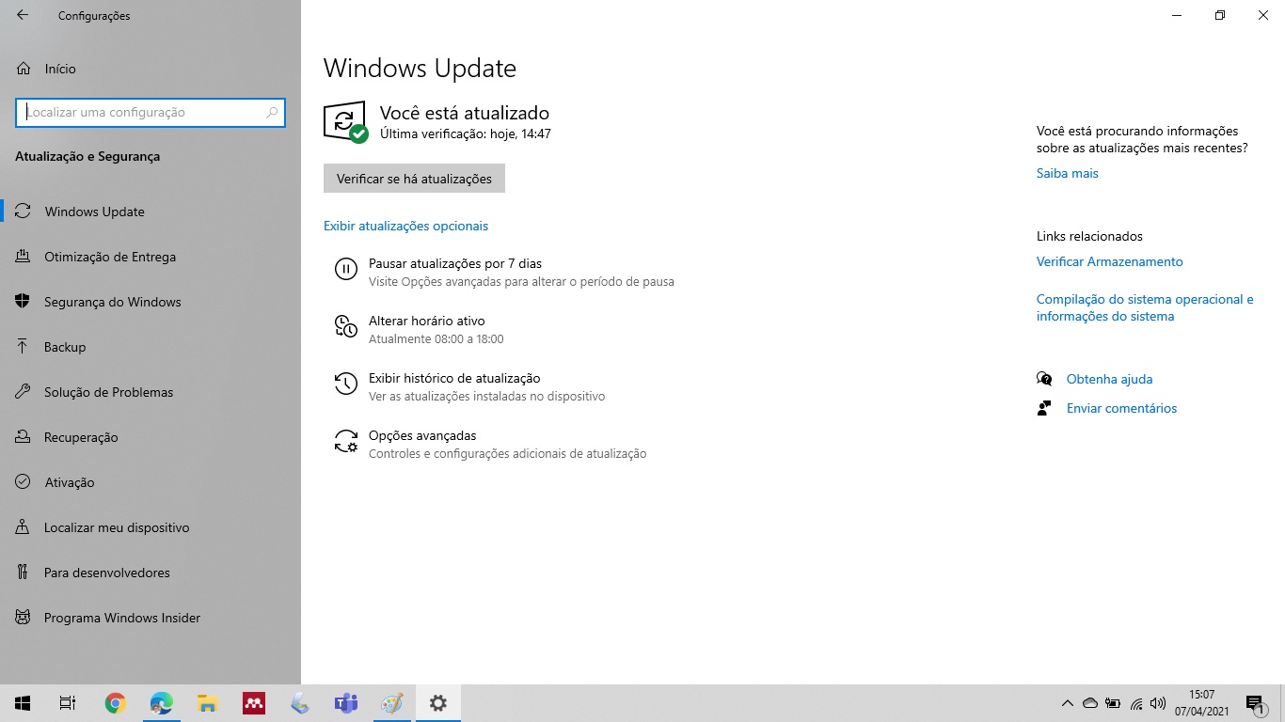Open the clock and date 15:07
This screenshot has height=722, width=1285.
tap(1202, 703)
